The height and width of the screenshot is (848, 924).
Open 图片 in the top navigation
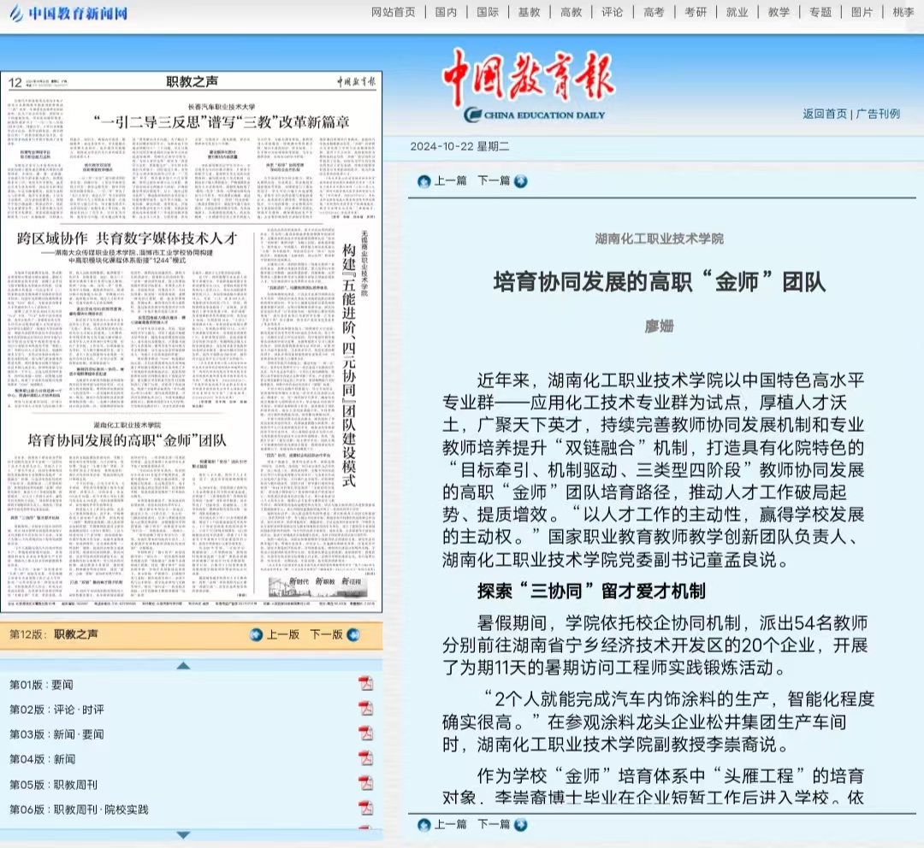[862, 12]
